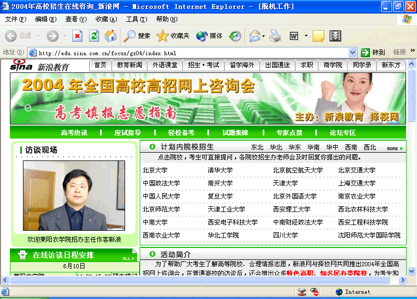Open the 四川大学 link
The image size is (417, 299).
pos(285,235)
